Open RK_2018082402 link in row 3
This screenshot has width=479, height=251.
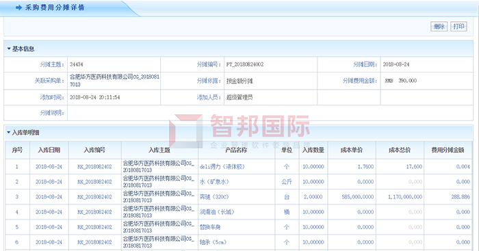[94, 197]
